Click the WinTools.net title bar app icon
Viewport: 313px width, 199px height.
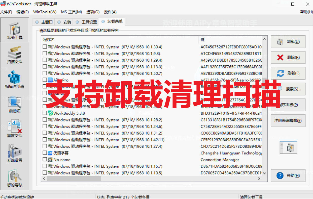3,4
